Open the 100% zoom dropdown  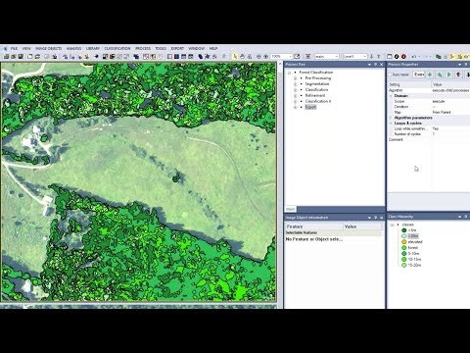(x=290, y=57)
